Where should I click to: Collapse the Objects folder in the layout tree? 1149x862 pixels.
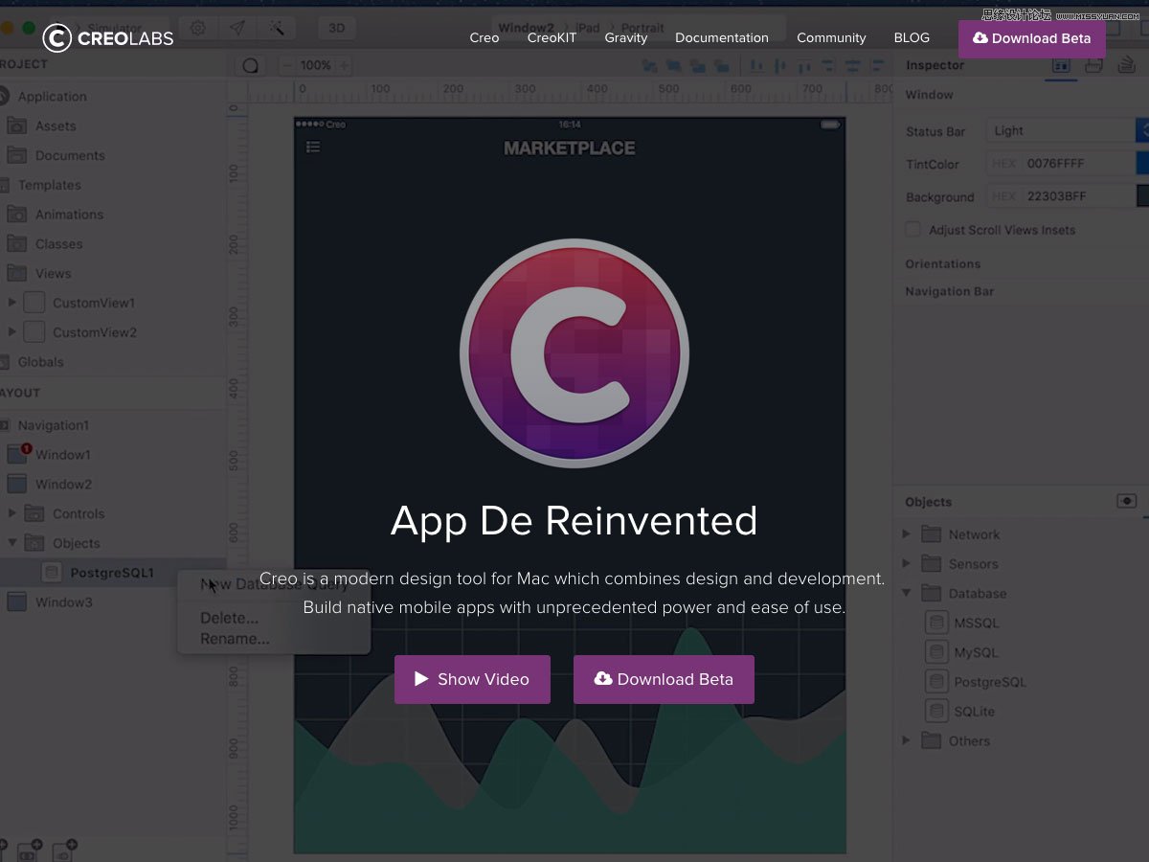[x=12, y=543]
